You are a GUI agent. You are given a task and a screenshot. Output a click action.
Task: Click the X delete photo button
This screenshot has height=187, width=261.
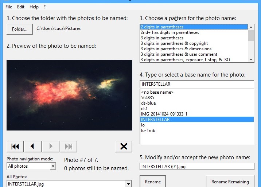[x=124, y=146]
